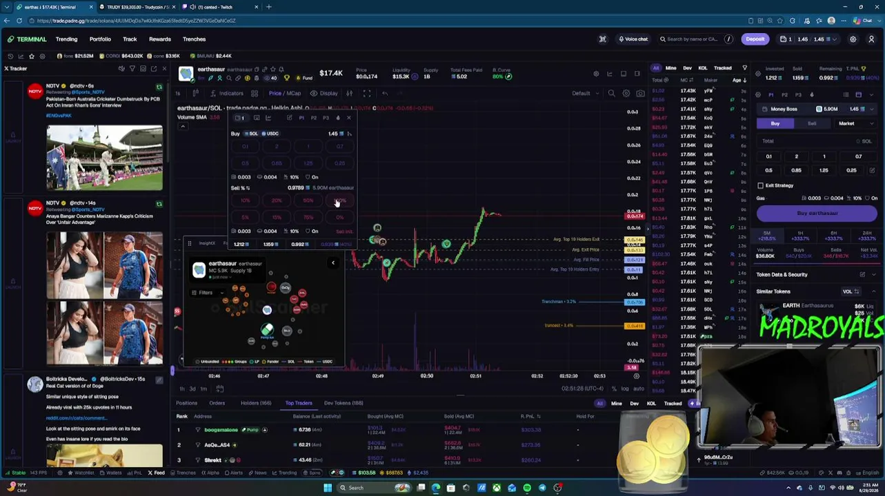Image resolution: width=885 pixels, height=496 pixels.
Task: Click the chart zoom magnifier icon
Action: [611, 93]
